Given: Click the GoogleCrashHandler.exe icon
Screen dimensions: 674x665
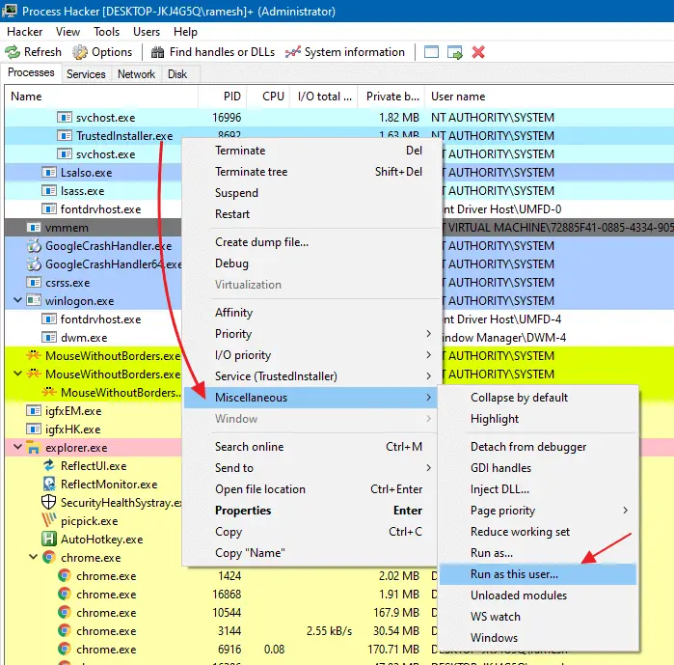Looking at the screenshot, I should (x=34, y=246).
